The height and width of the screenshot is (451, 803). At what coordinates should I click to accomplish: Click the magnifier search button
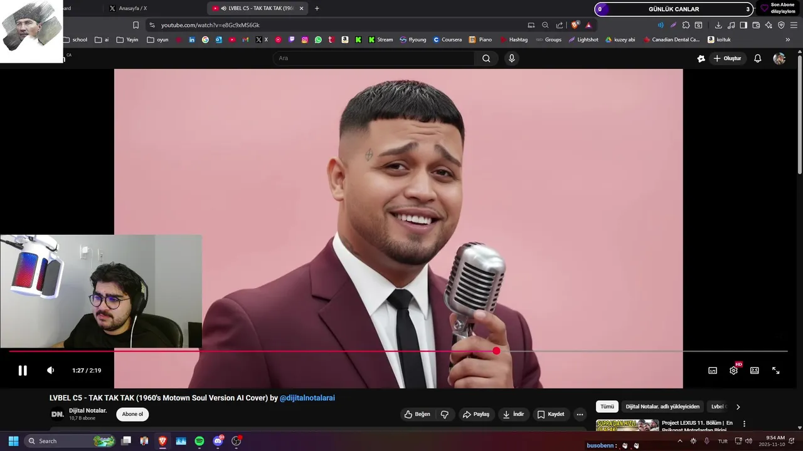tap(486, 58)
